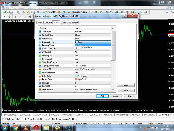Select the cursor arrow tool

pyautogui.click(x=4, y=17)
